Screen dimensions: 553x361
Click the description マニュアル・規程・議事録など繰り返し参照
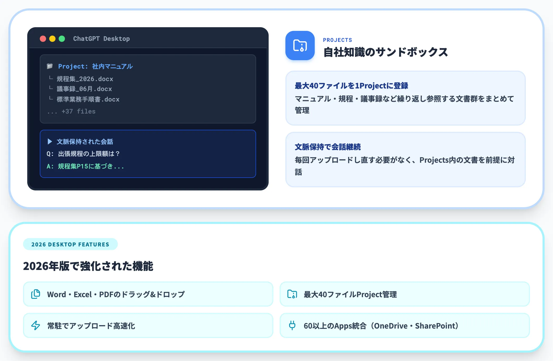click(405, 104)
